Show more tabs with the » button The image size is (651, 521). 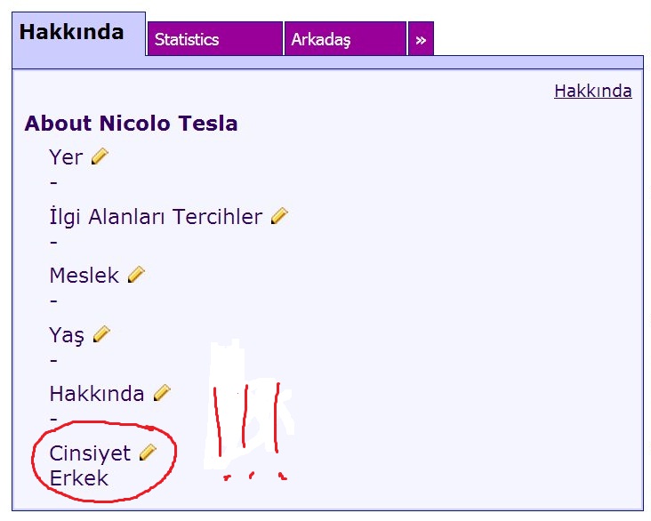(421, 38)
